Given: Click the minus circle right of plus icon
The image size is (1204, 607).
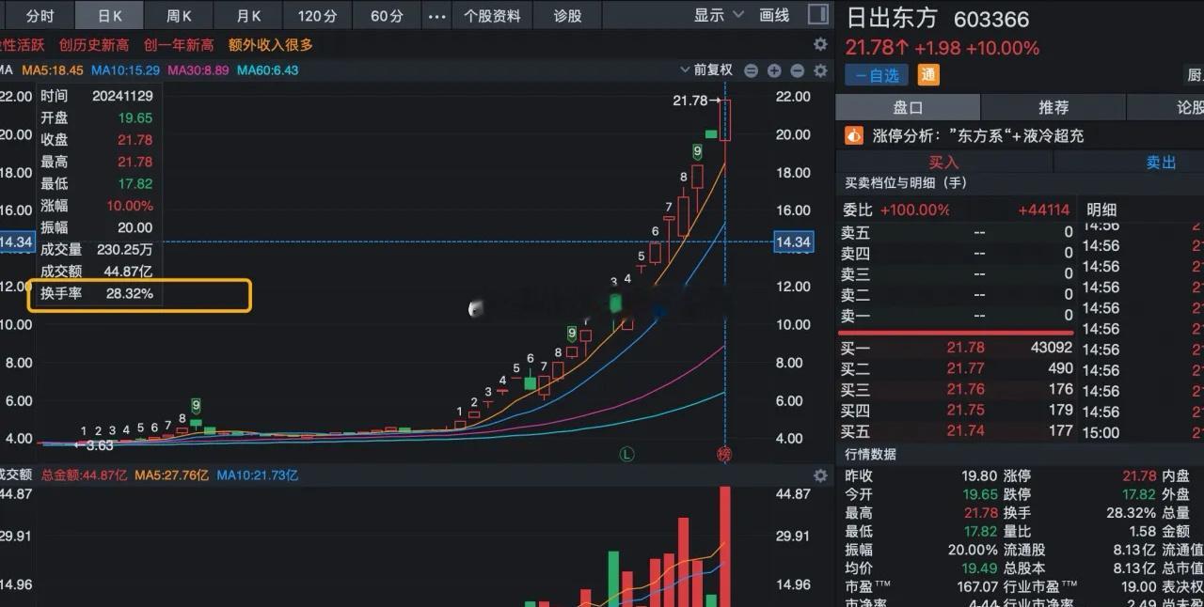Looking at the screenshot, I should pyautogui.click(x=797, y=70).
